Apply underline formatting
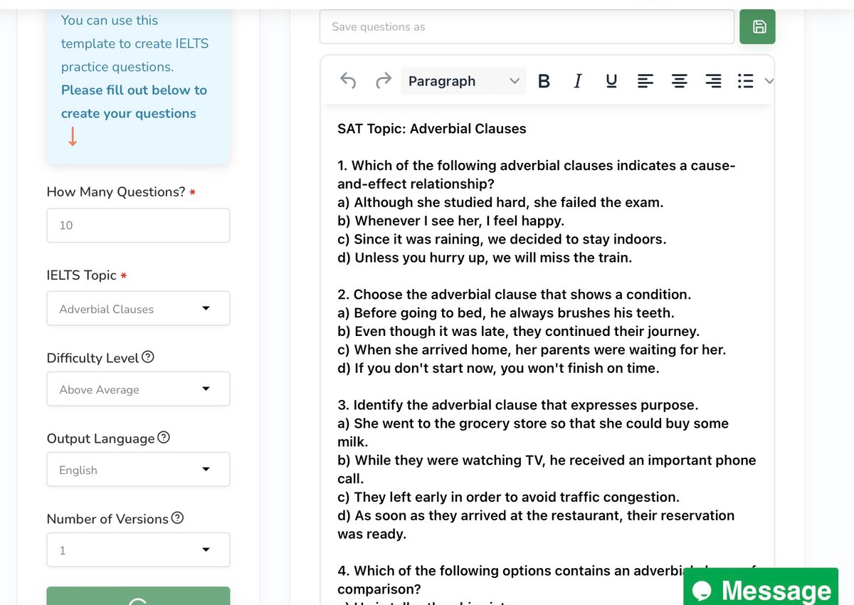The height and width of the screenshot is (605, 854). [x=611, y=81]
